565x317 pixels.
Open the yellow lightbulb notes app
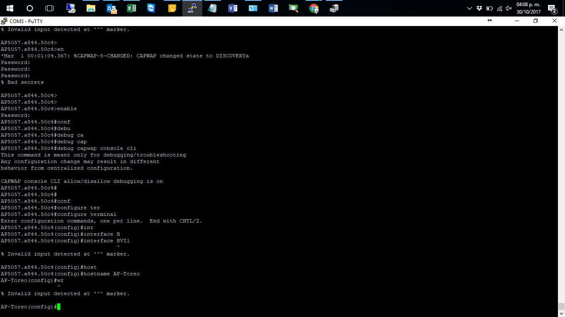[x=172, y=8]
